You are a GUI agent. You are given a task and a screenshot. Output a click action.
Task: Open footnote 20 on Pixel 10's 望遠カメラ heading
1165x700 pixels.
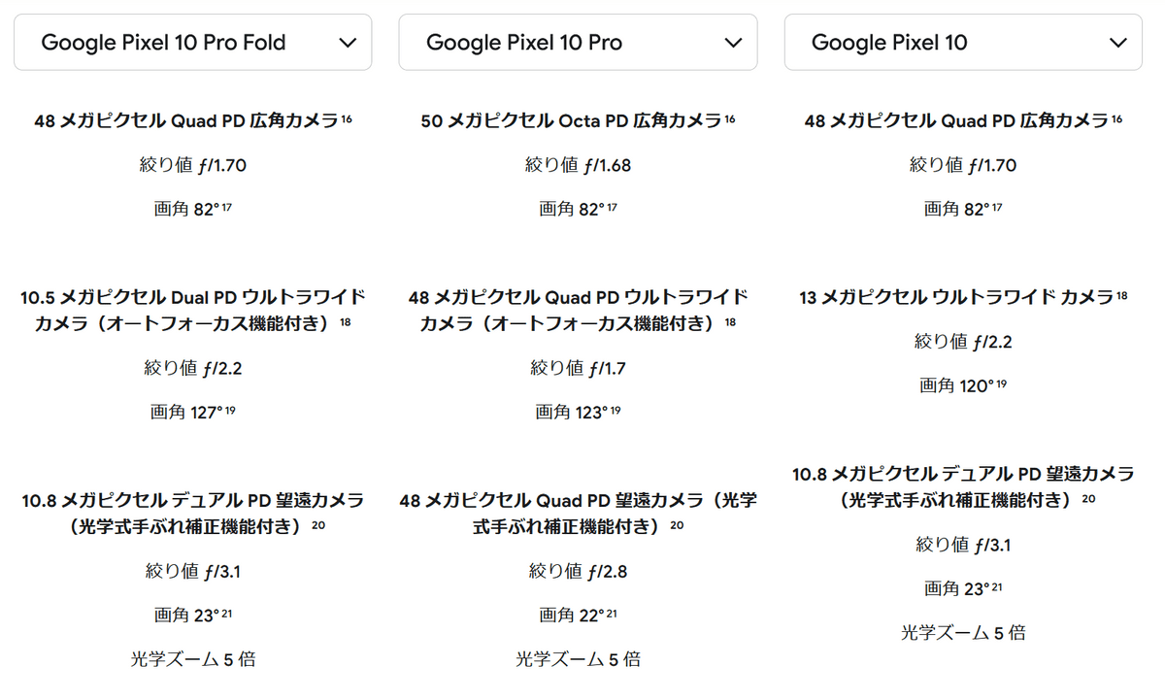point(1088,499)
